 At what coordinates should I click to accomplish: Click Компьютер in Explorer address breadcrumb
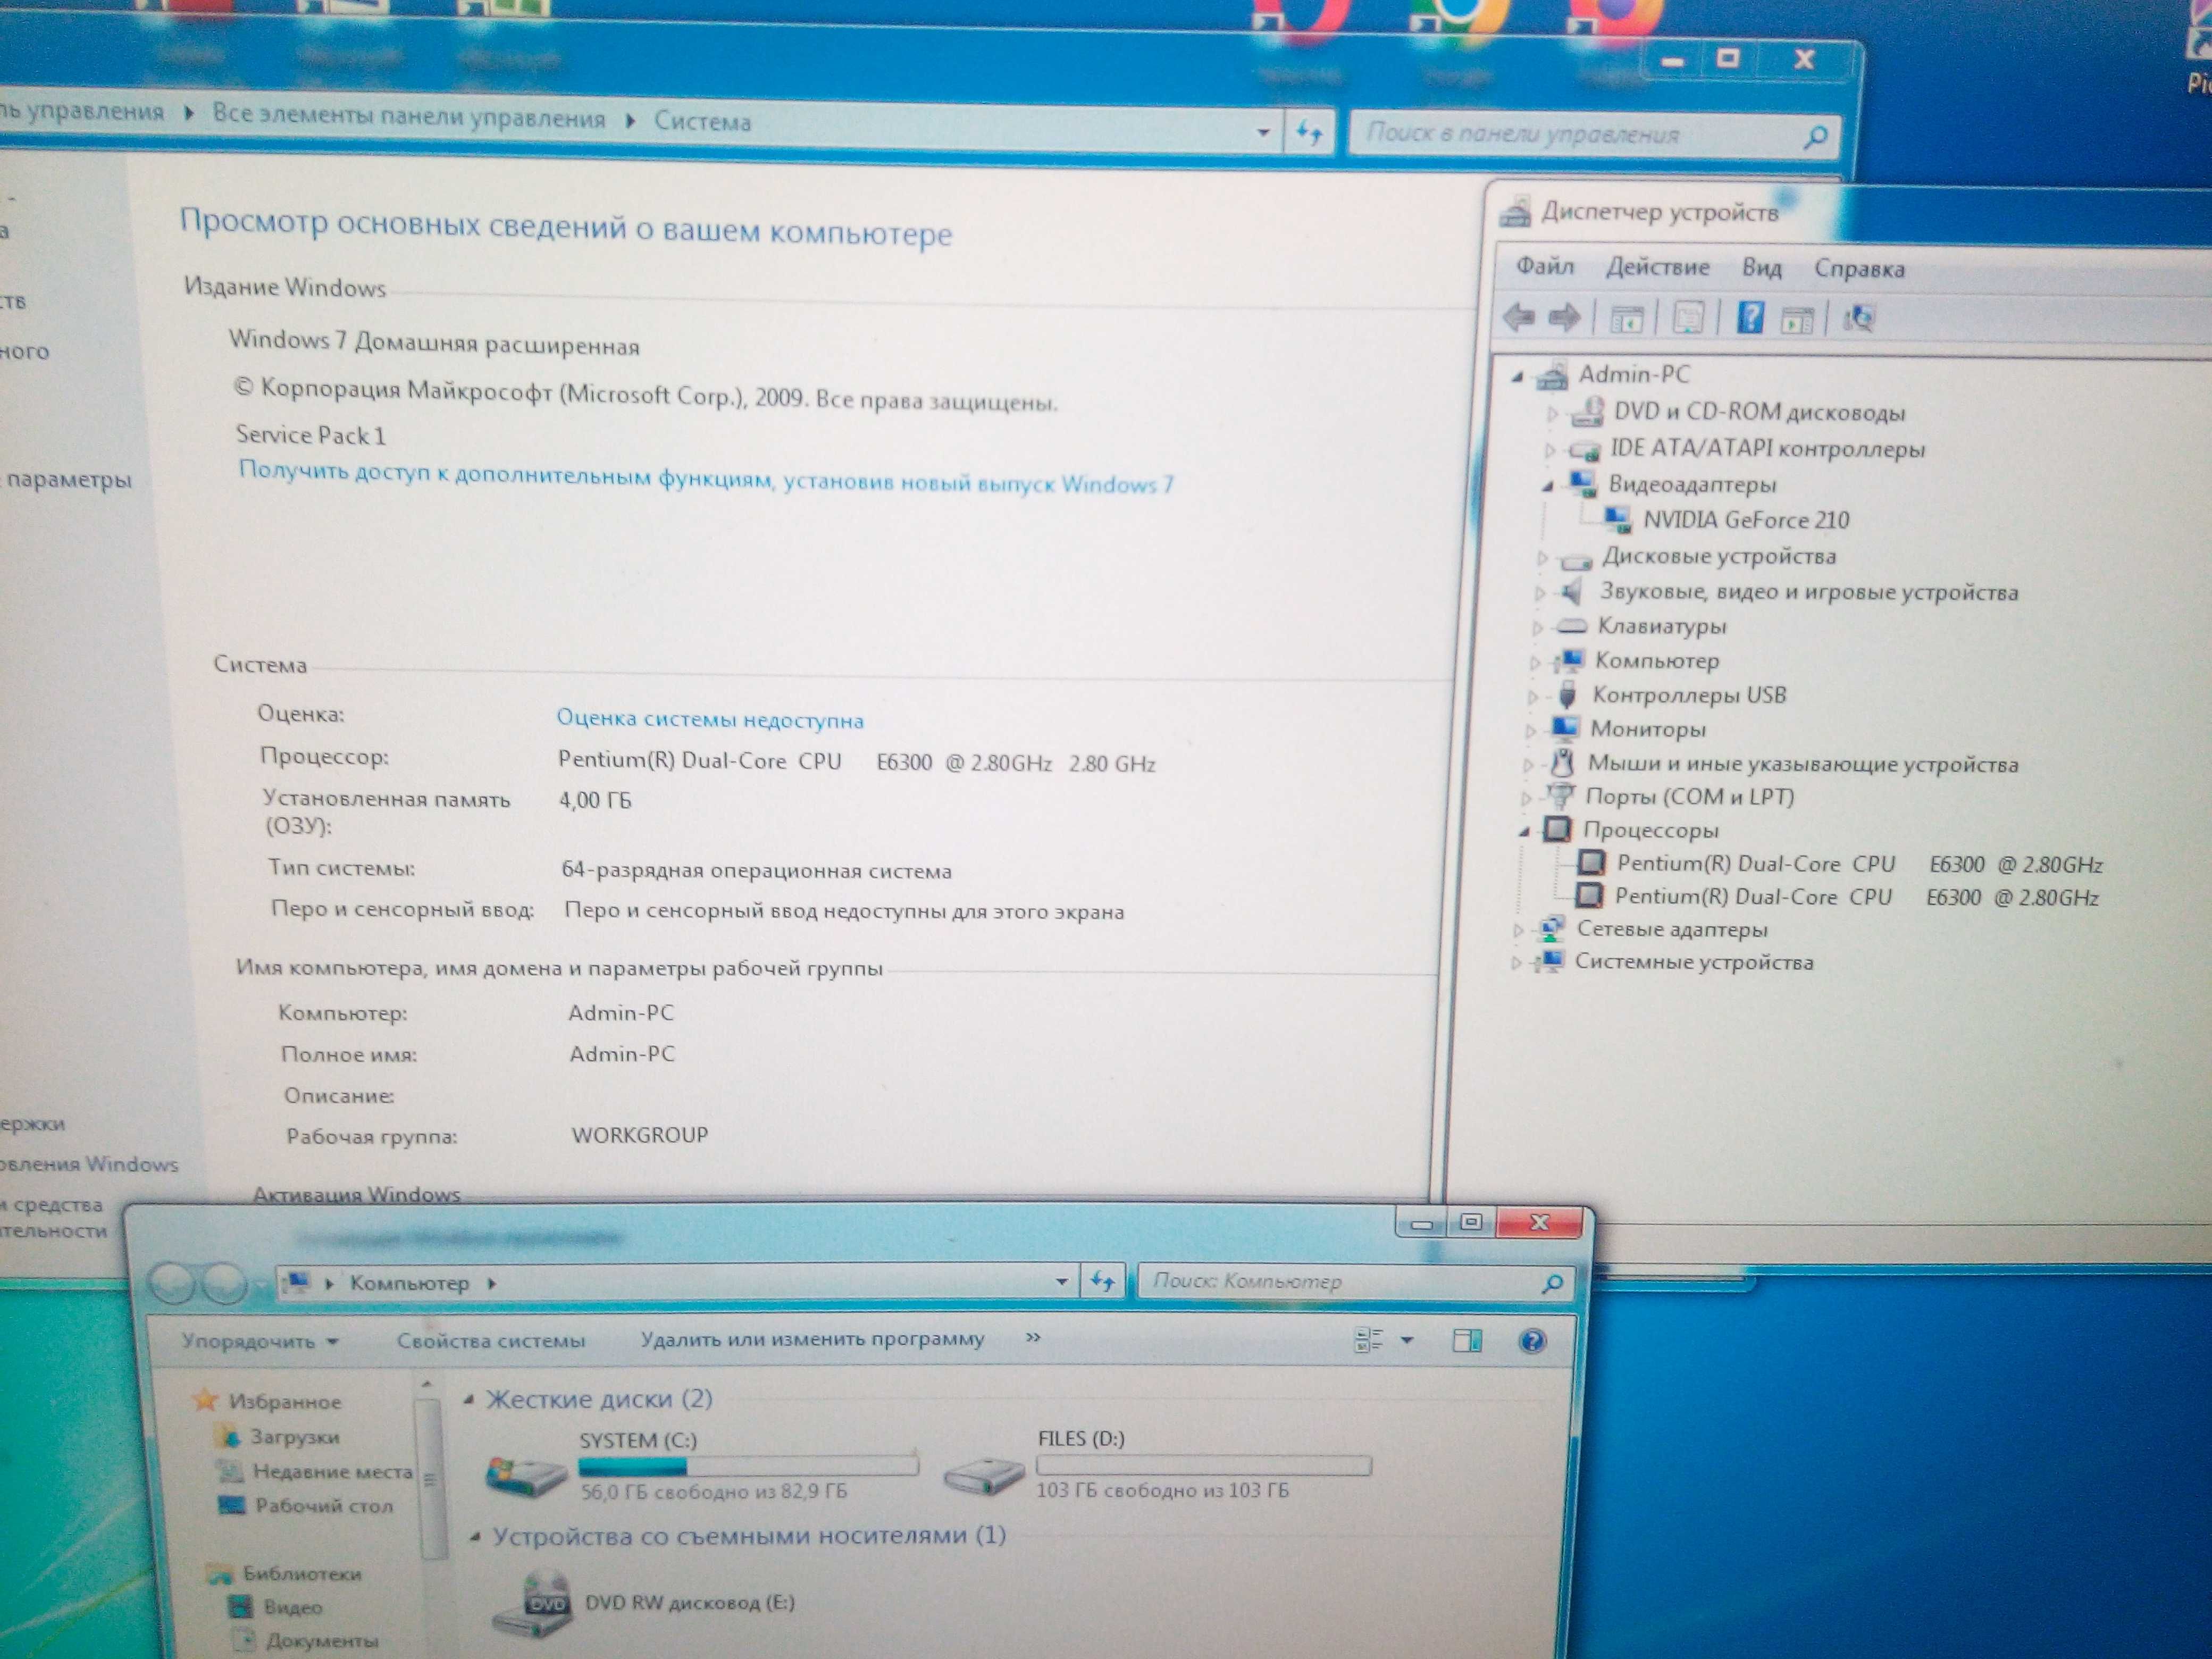pos(409,1283)
